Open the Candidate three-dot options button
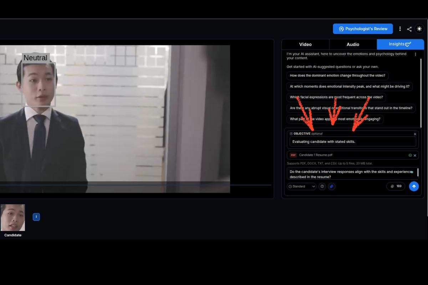The image size is (428, 285). (36, 217)
